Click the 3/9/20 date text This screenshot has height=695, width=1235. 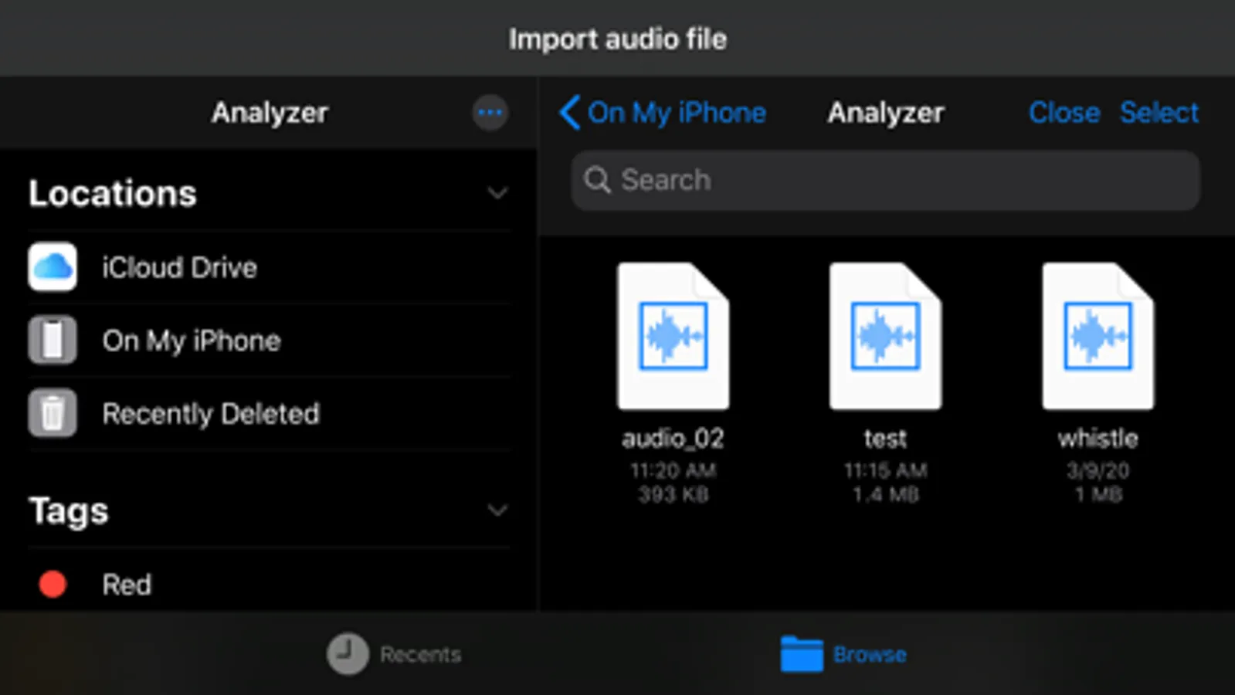point(1098,470)
